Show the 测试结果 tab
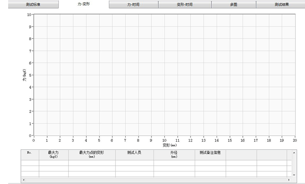This screenshot has width=305, height=184. [281, 4]
